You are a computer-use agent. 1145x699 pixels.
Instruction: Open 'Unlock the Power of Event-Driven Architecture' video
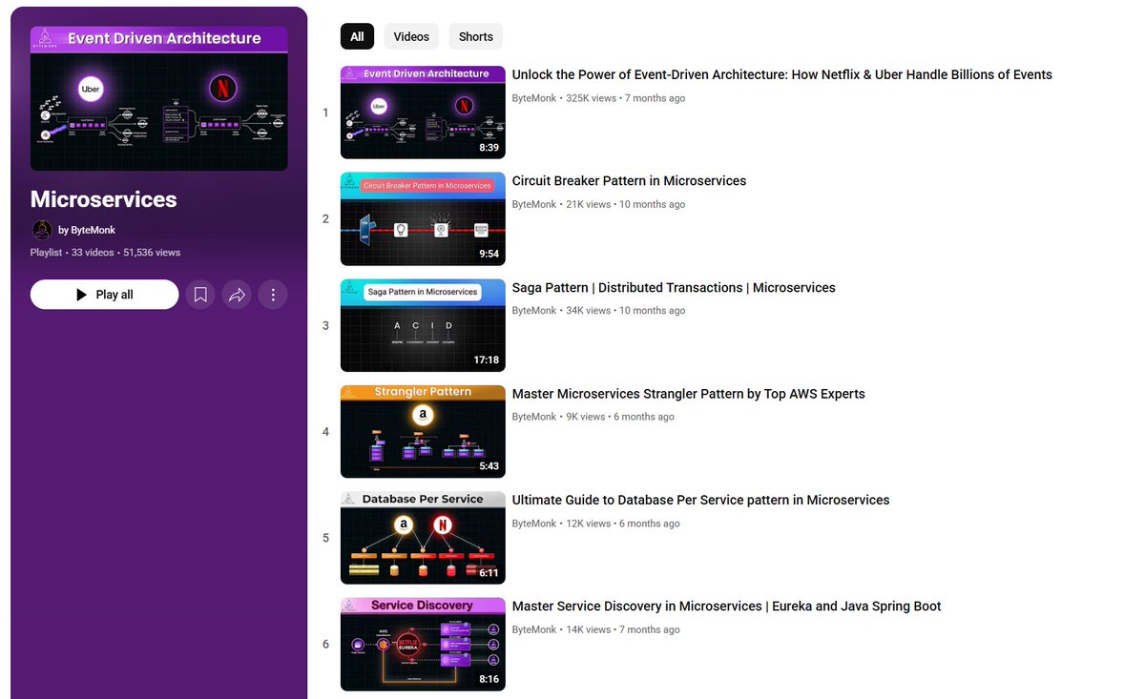tap(781, 74)
